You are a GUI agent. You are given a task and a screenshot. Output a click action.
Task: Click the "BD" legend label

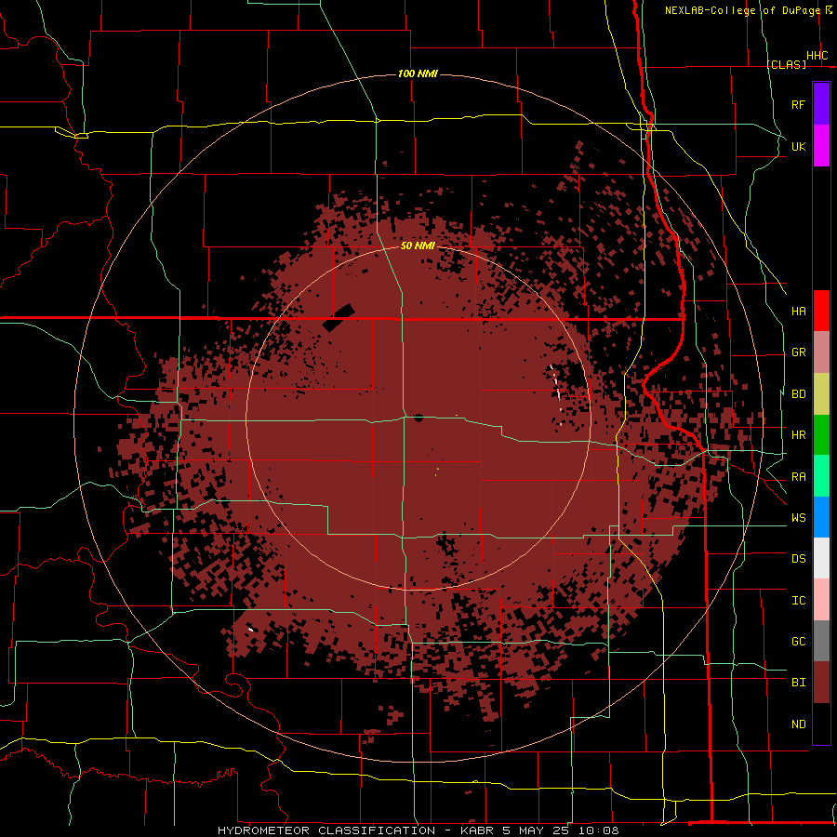click(798, 394)
